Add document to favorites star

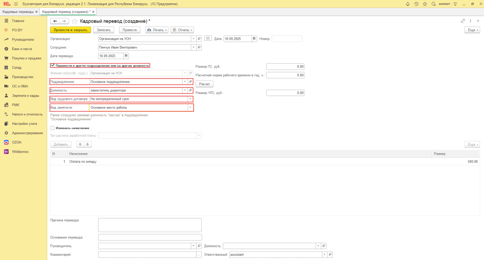pyautogui.click(x=74, y=21)
